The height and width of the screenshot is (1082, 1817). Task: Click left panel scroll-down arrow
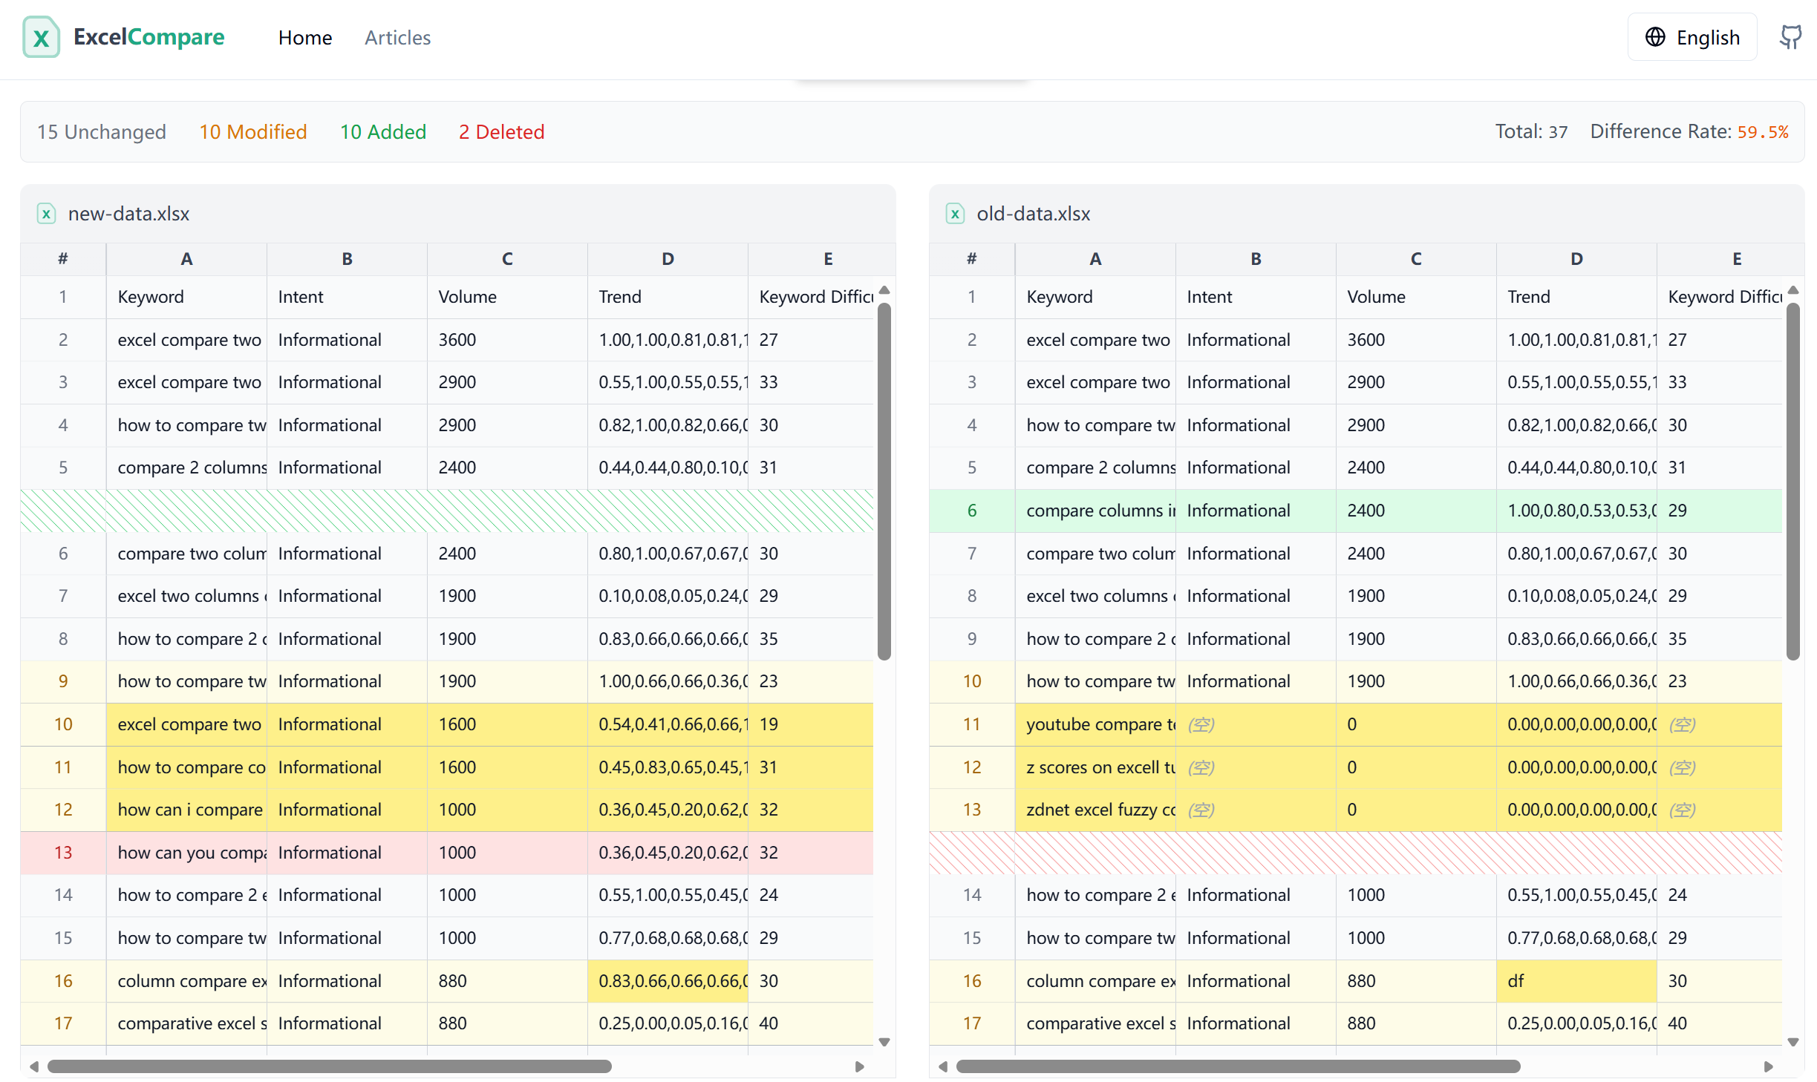tap(884, 1042)
